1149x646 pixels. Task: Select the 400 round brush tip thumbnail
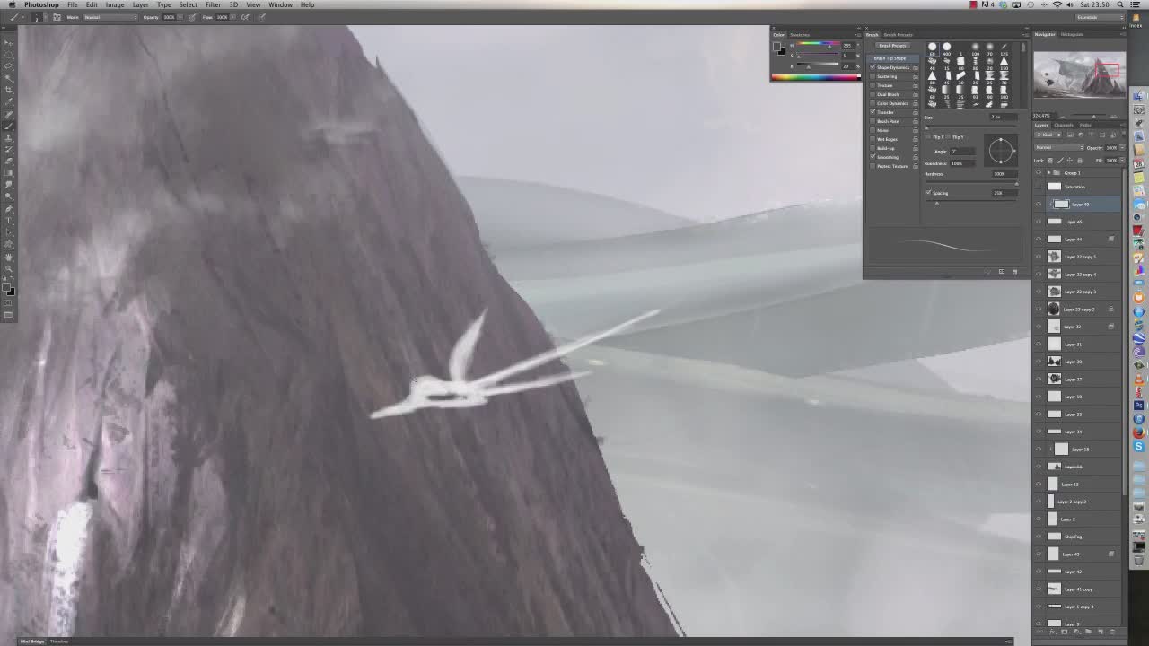[946, 48]
